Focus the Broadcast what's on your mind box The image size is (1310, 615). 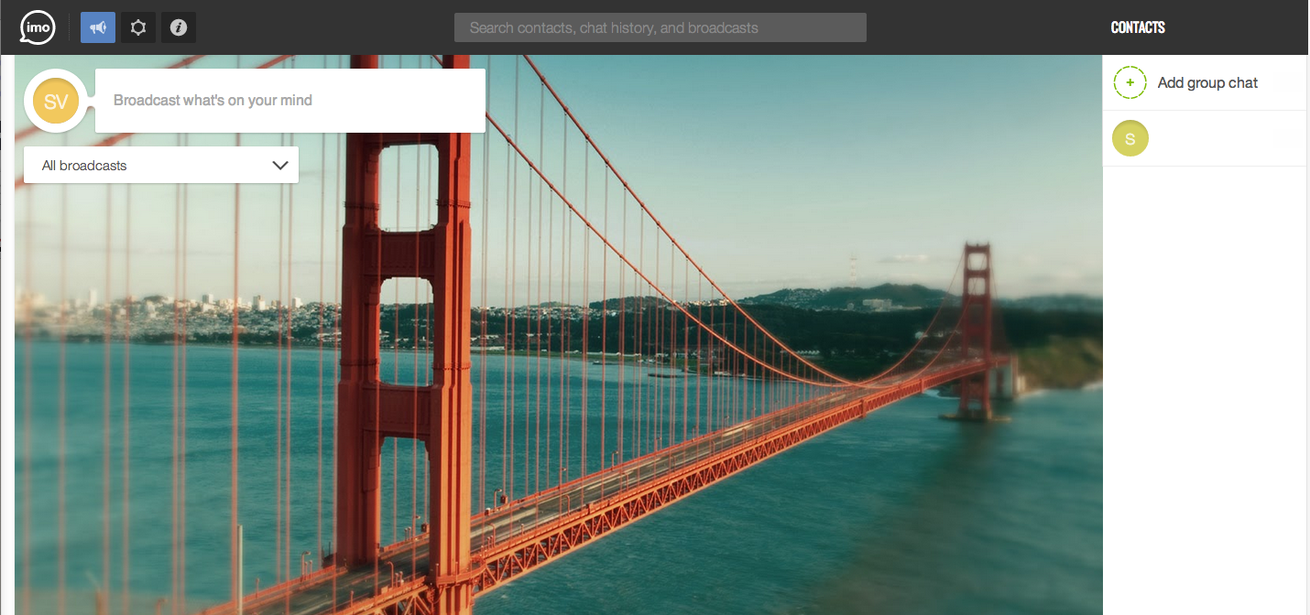290,101
